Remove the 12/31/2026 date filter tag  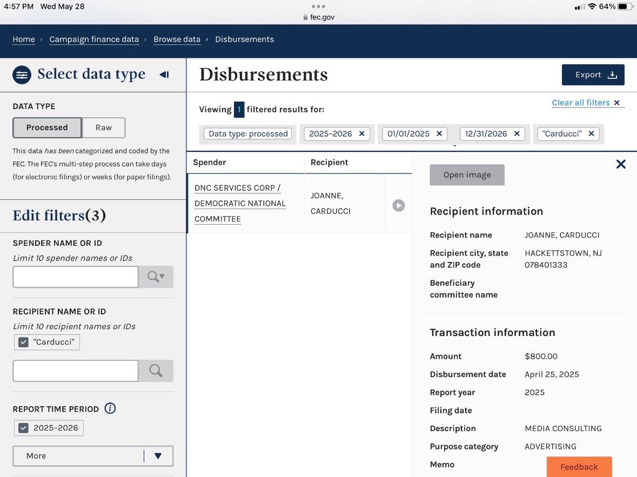(x=517, y=133)
